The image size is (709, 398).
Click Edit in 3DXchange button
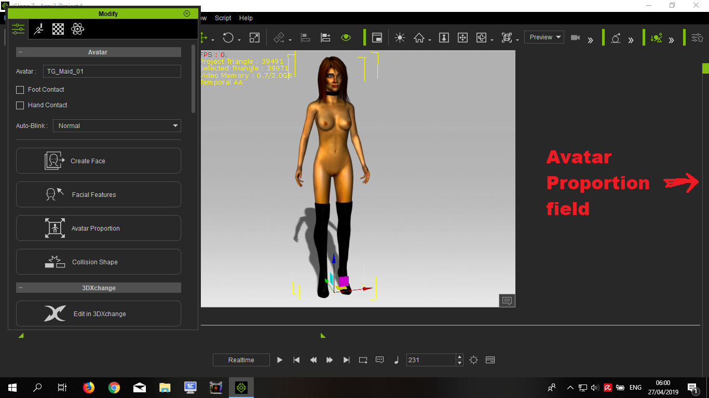pyautogui.click(x=99, y=314)
